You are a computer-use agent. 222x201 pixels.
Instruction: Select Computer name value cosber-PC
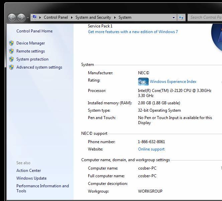point(147,168)
